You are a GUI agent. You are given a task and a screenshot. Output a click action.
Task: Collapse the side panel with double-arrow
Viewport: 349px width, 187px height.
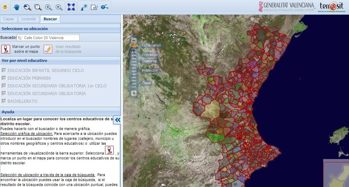pyautogui.click(x=117, y=120)
